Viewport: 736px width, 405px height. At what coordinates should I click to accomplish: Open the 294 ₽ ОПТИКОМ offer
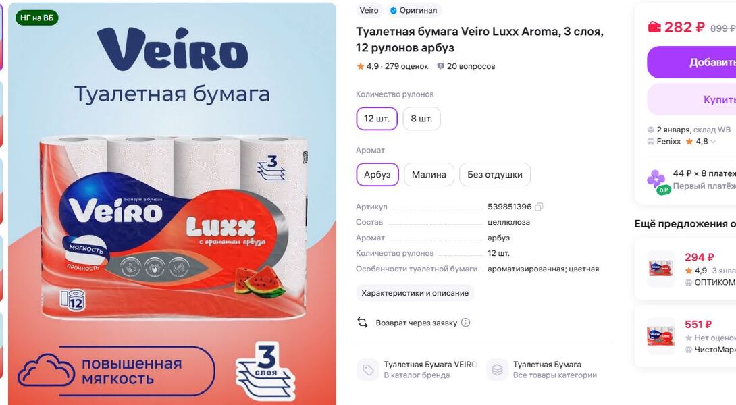point(685,269)
